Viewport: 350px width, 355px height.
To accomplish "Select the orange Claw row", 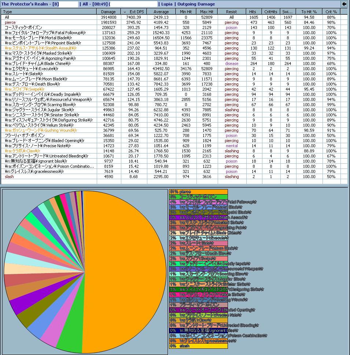I will coord(174,151).
